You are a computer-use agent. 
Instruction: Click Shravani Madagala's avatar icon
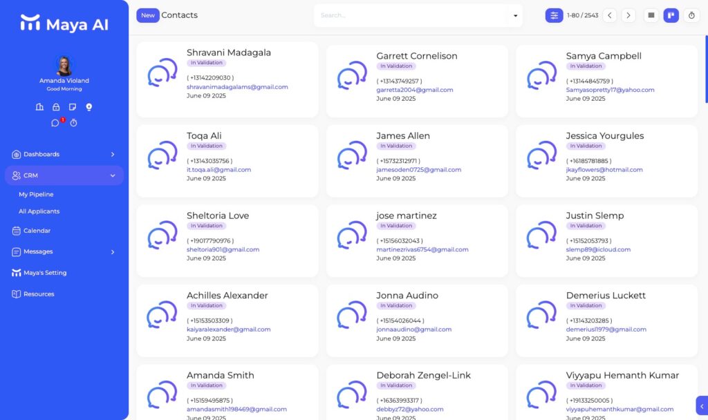point(162,73)
